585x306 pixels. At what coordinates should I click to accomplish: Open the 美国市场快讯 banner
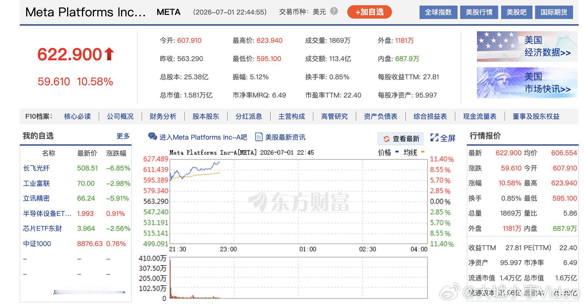click(527, 83)
